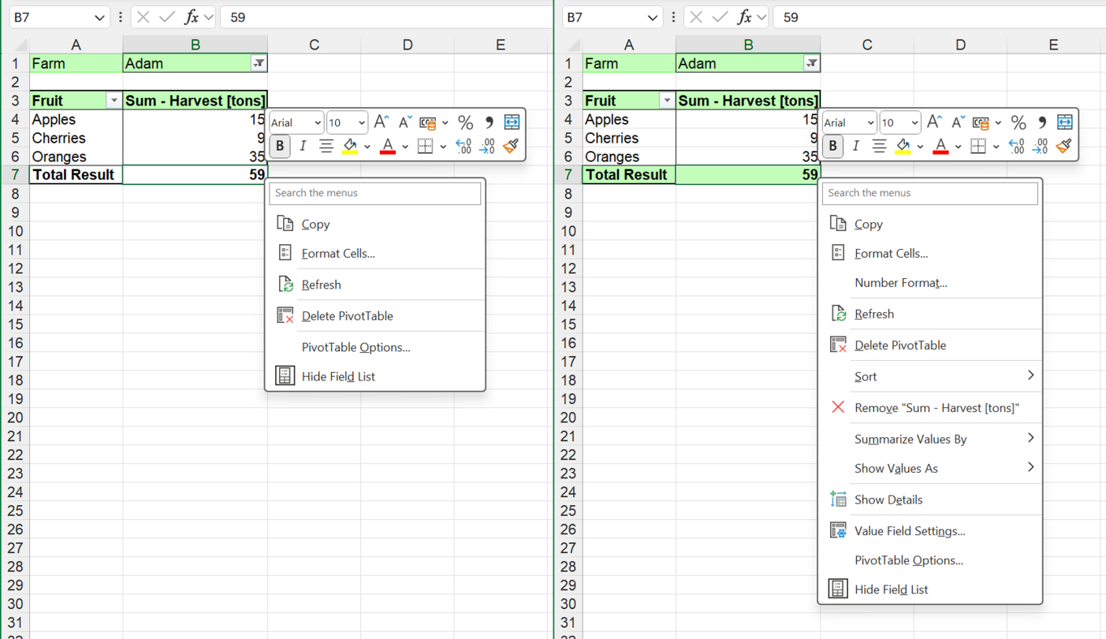The width and height of the screenshot is (1106, 639).
Task: Toggle Bold in the left mini toolbar
Action: (x=280, y=146)
